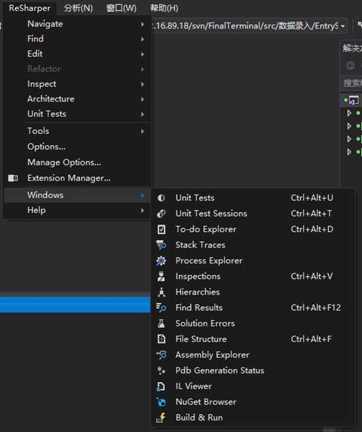Click the Pdb Generation Status icon

(161, 370)
